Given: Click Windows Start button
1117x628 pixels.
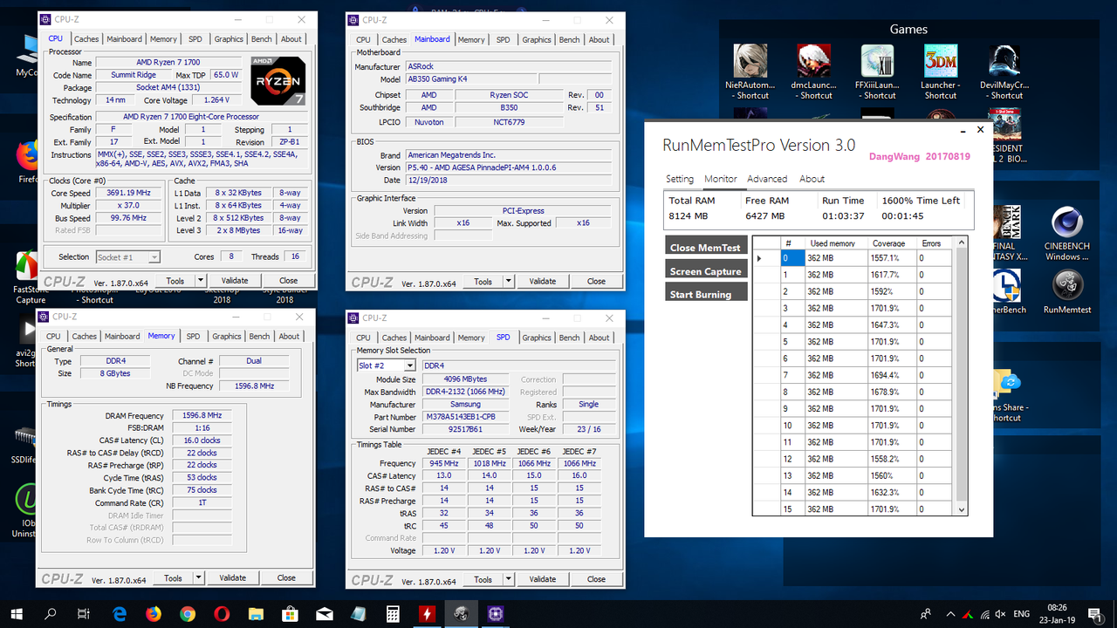Looking at the screenshot, I should [x=17, y=614].
